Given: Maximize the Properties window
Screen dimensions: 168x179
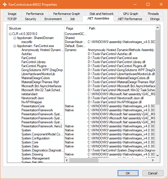Looking at the screenshot, I should 148,4.
